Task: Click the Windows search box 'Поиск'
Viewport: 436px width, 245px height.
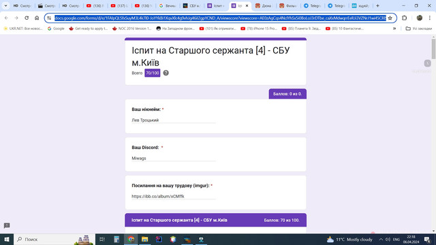Action: click(x=54, y=239)
